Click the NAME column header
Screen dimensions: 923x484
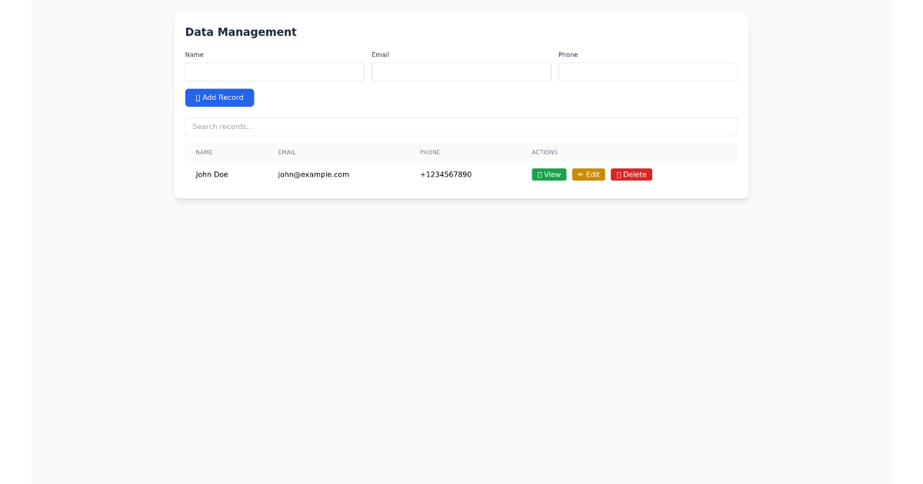(x=204, y=152)
